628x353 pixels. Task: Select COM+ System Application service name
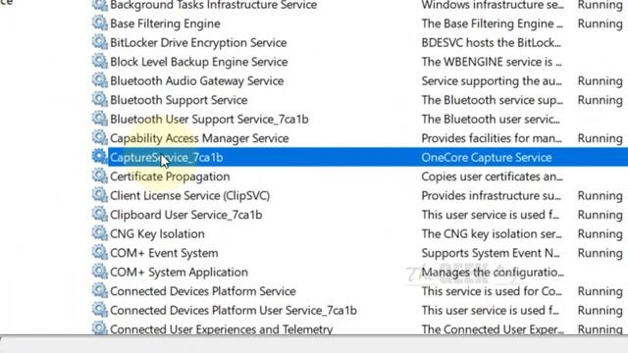tap(179, 273)
